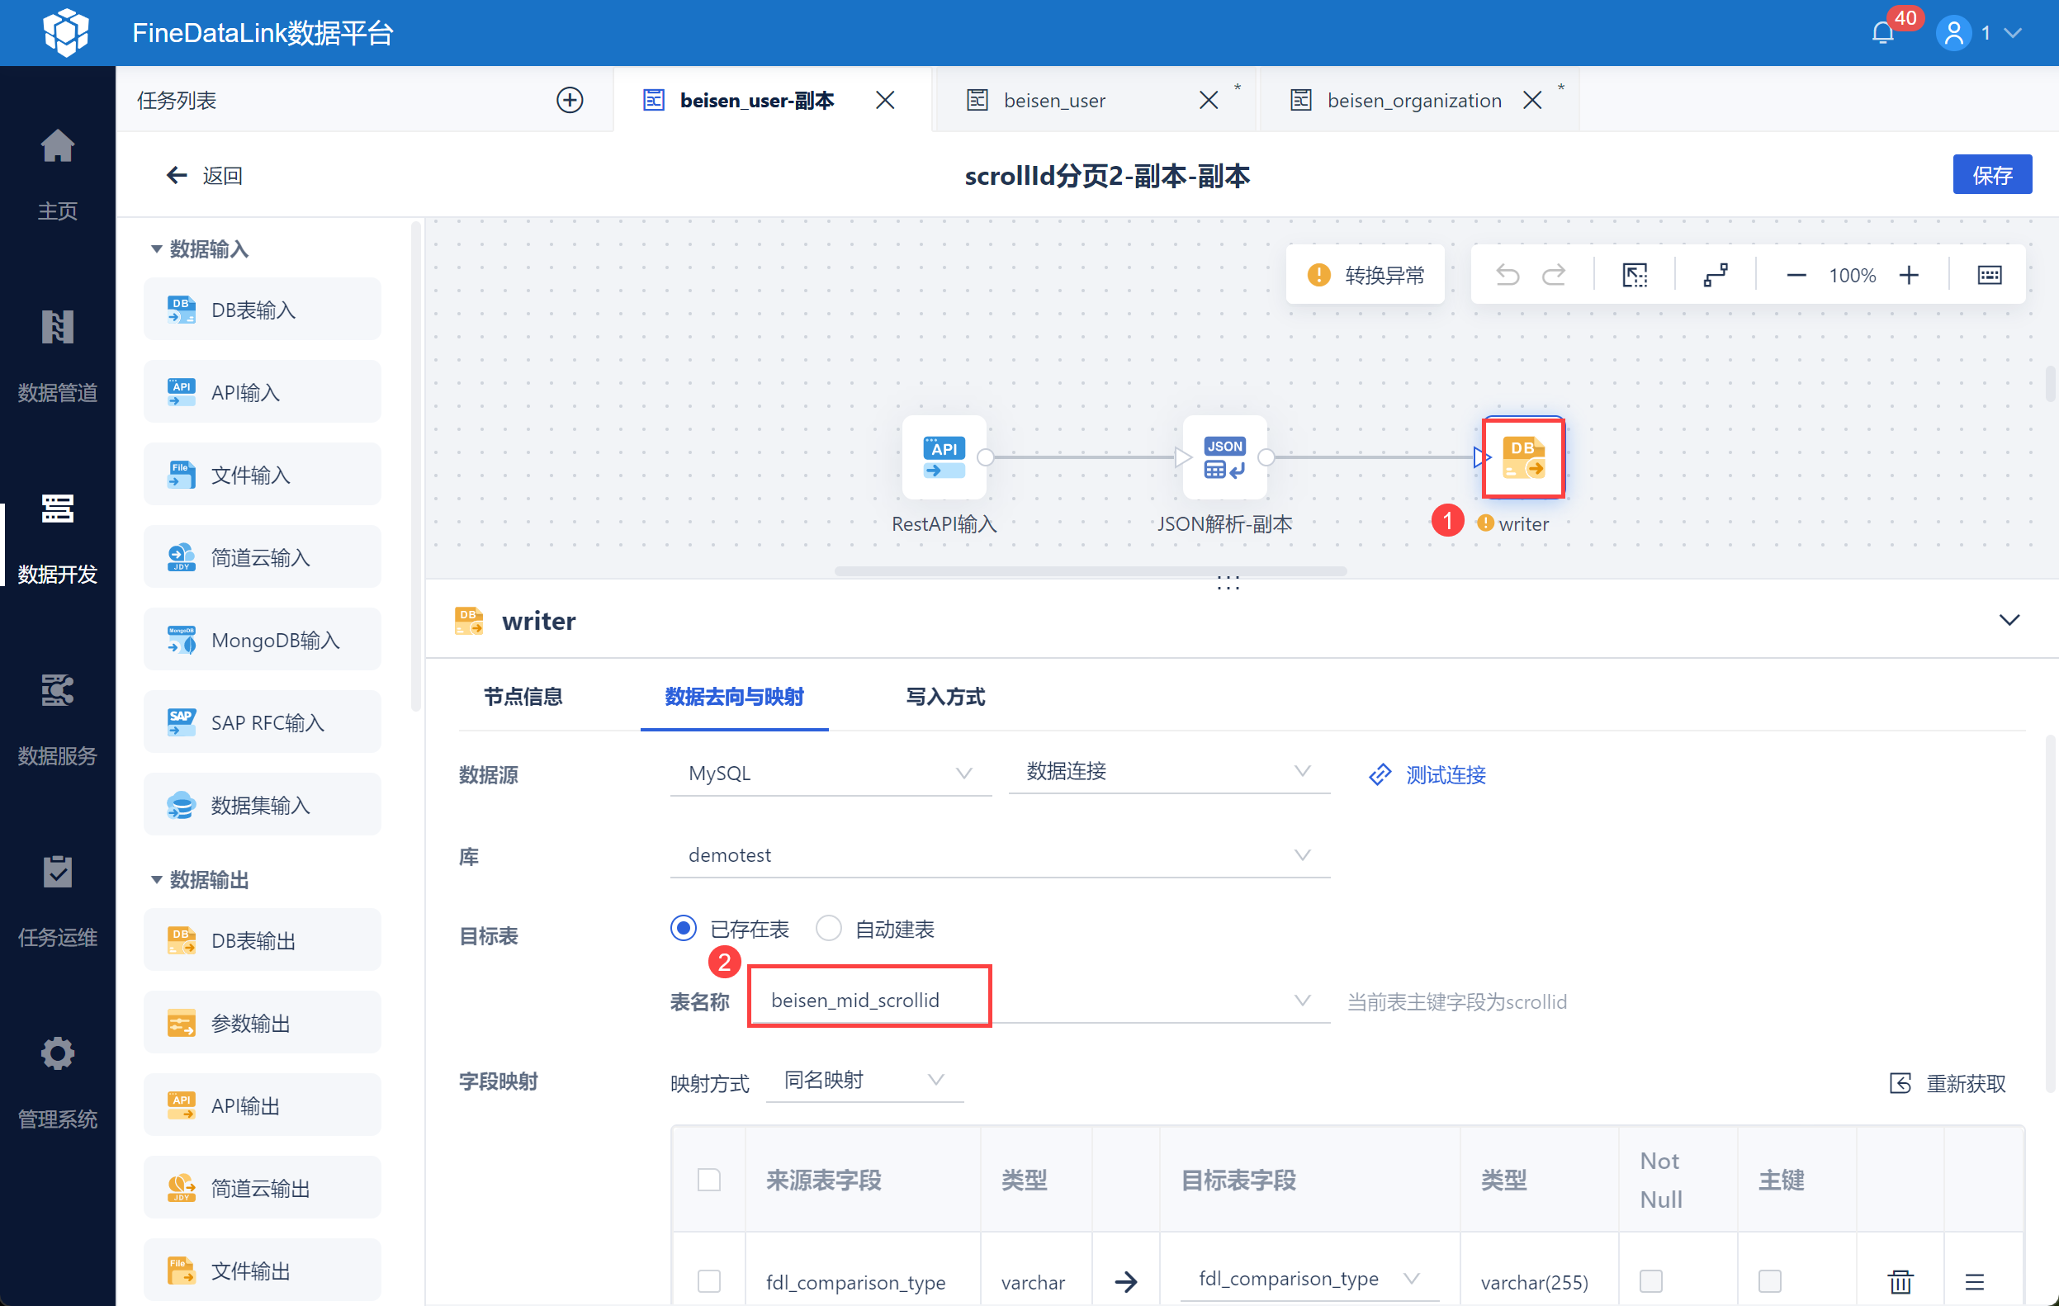Add a new task with plus icon
2059x1306 pixels.
click(570, 100)
